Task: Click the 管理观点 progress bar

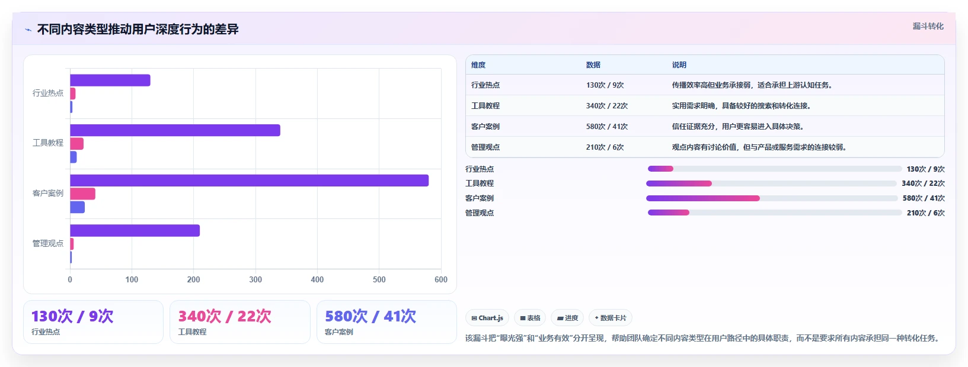Action: click(775, 213)
